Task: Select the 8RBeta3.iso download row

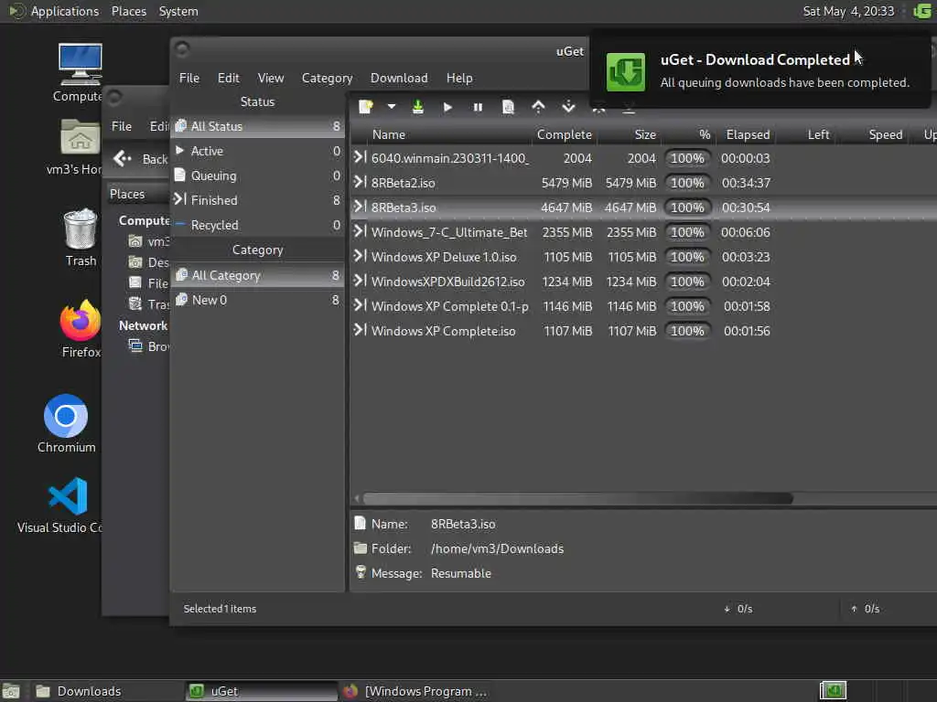Action: tap(643, 207)
